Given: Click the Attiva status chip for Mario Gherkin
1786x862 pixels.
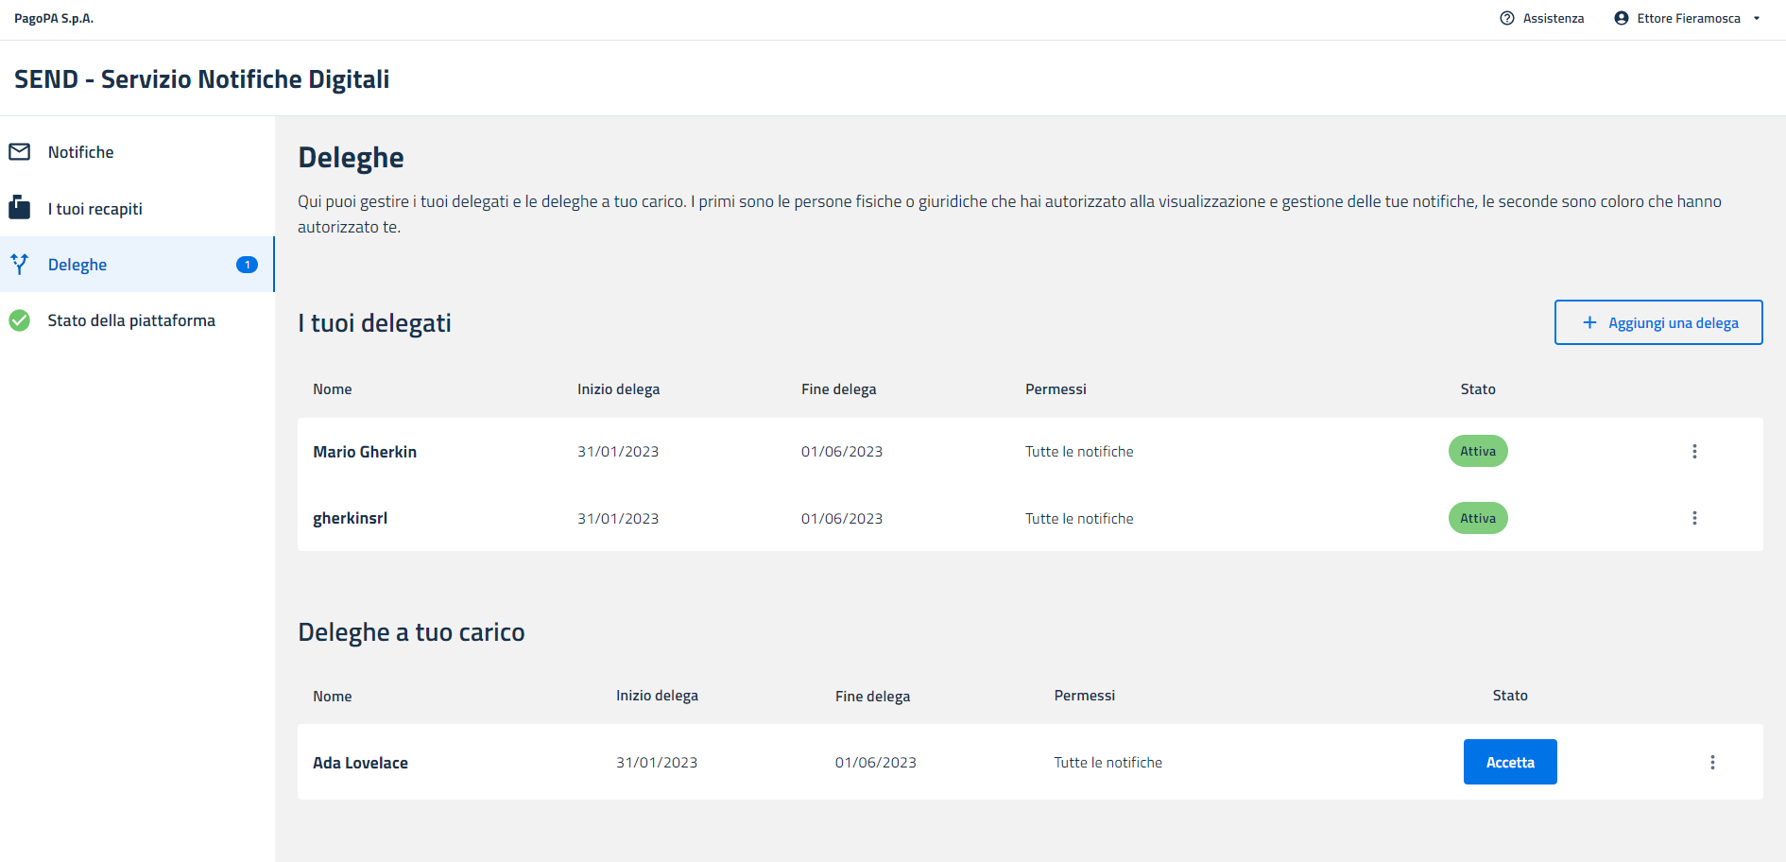Looking at the screenshot, I should tap(1478, 452).
